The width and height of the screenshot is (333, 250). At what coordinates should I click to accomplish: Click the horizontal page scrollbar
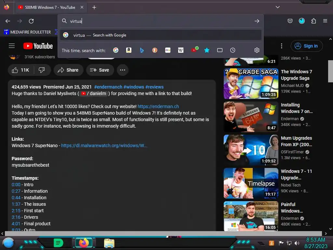coord(163,233)
